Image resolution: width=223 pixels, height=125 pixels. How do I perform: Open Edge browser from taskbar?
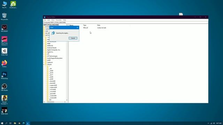tap(24, 123)
